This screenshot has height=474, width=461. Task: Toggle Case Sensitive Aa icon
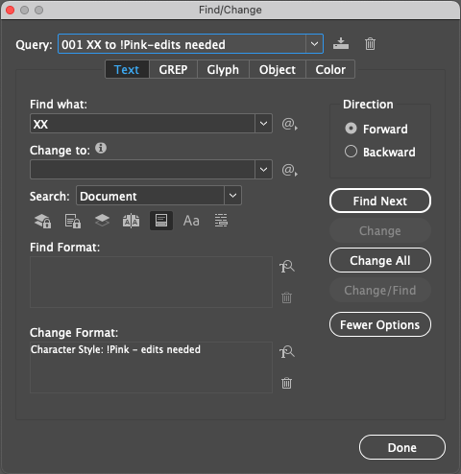191,221
